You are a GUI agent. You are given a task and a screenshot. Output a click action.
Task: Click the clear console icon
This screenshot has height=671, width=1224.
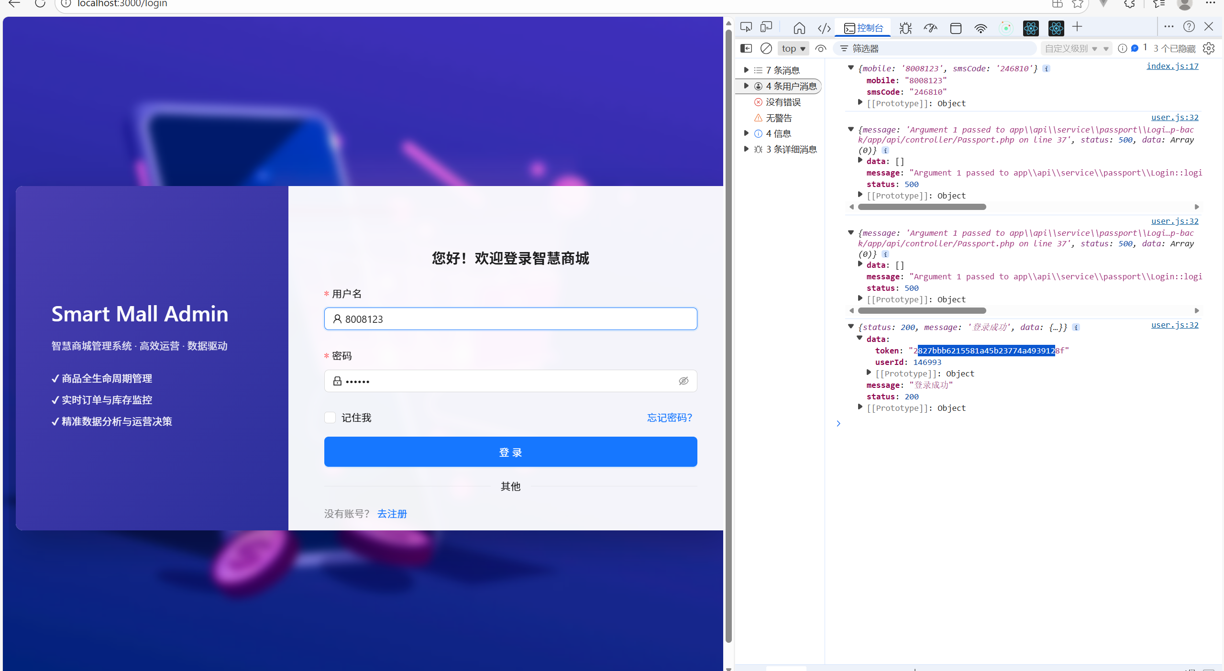click(766, 48)
